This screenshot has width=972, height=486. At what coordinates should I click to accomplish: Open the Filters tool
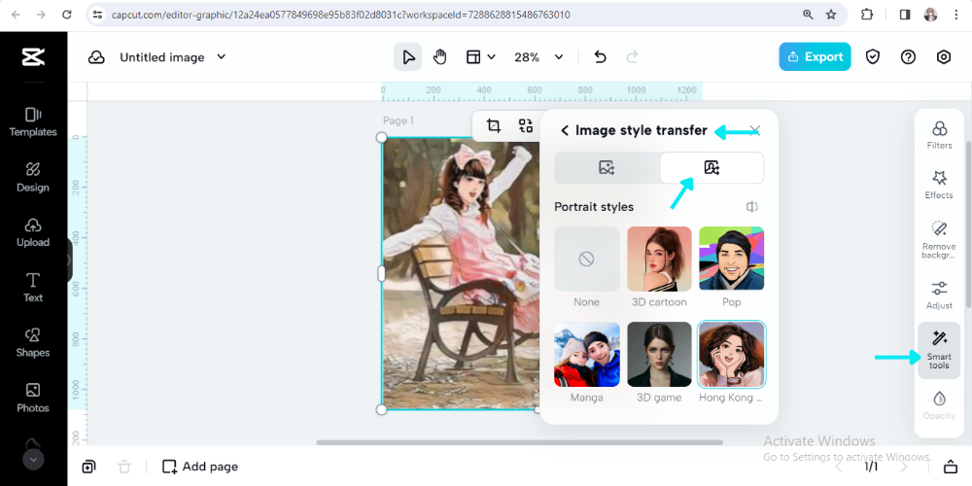(x=939, y=135)
